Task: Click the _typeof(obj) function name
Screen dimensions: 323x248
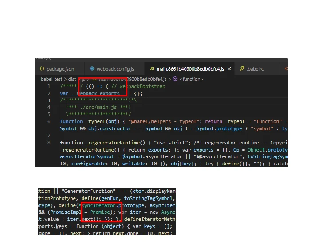Action: point(102,121)
